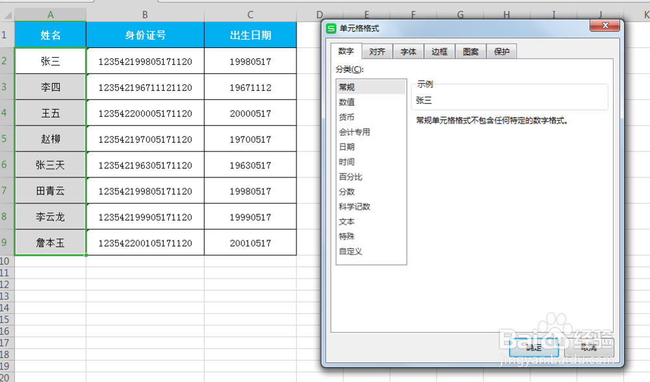Close the 单元格格式 dialog
650x382 pixels.
tap(605, 26)
